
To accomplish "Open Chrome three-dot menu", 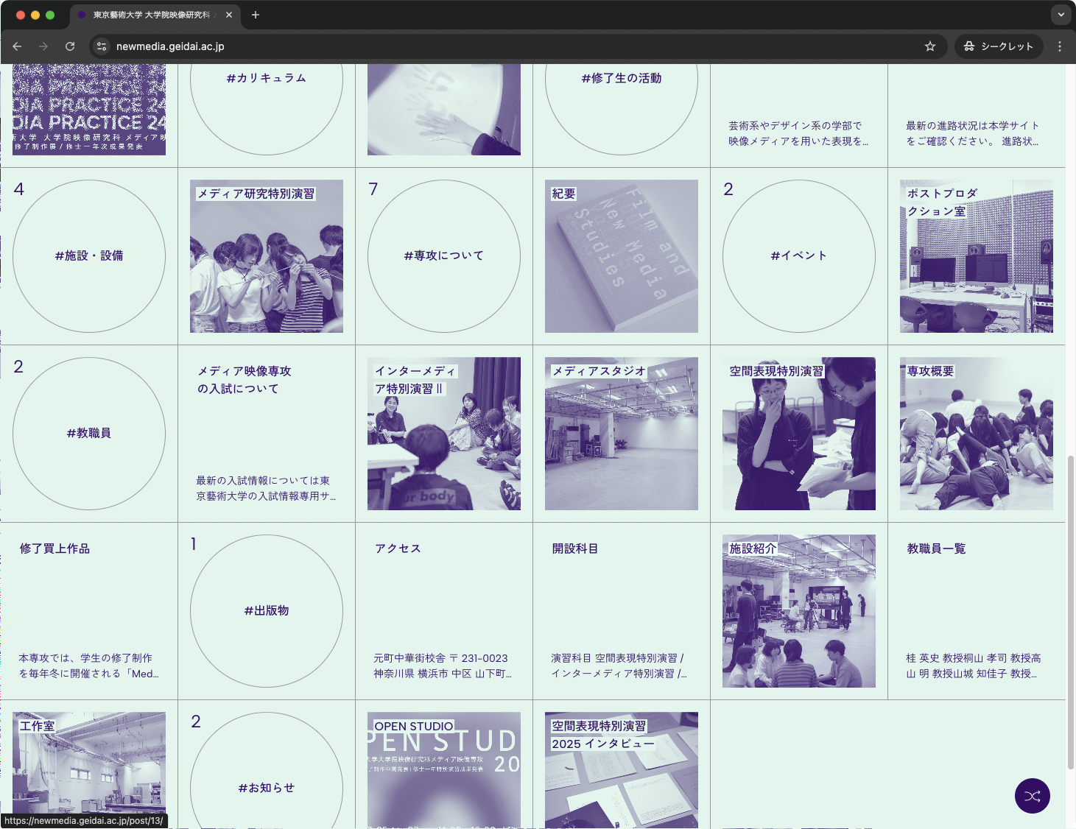I will pos(1060,46).
